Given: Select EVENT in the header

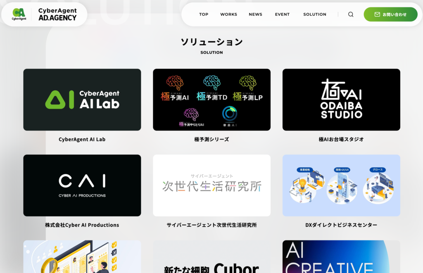Looking at the screenshot, I should click(282, 14).
